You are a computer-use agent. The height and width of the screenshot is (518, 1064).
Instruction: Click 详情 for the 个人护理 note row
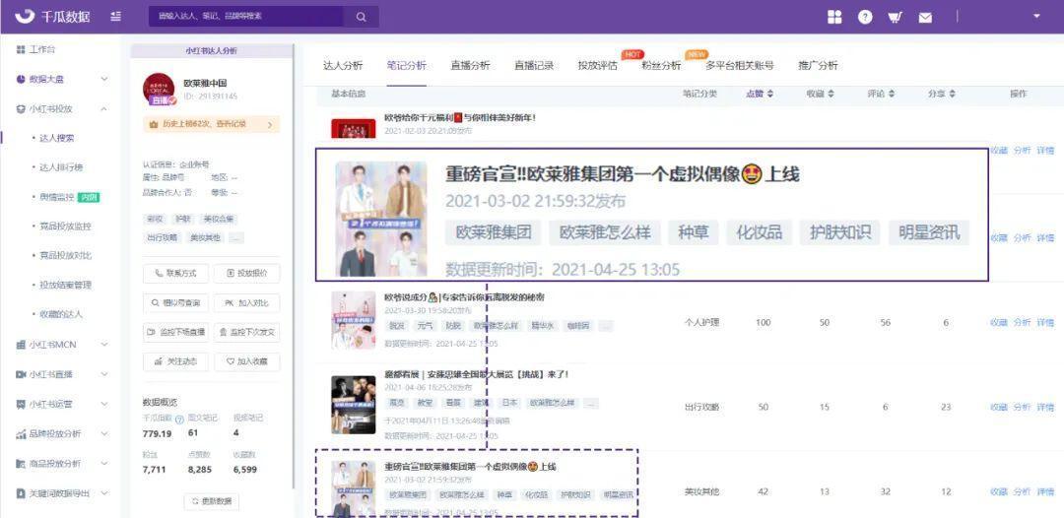(1045, 323)
